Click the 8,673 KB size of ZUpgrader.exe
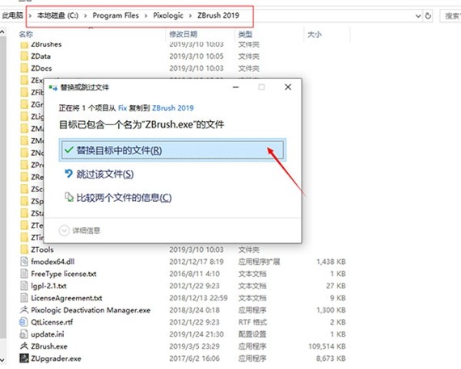The width and height of the screenshot is (461, 369). click(x=331, y=359)
